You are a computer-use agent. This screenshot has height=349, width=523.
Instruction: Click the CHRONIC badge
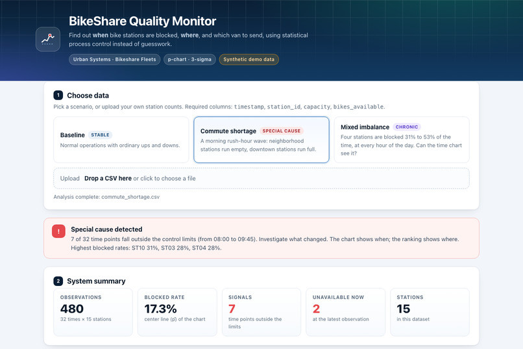point(407,127)
